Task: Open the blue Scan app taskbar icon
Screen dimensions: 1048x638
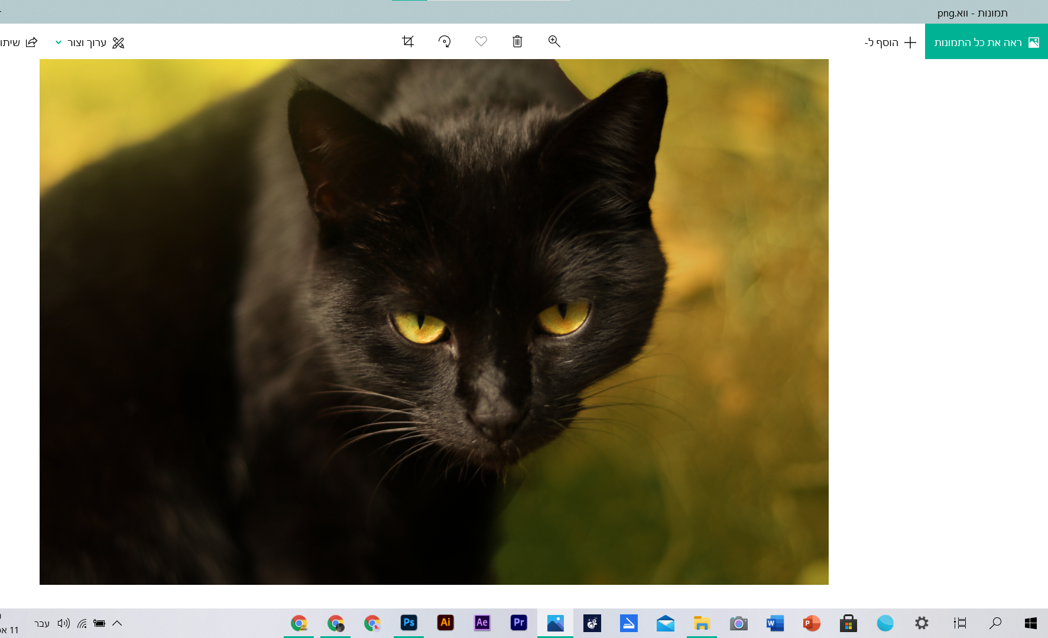Action: pyautogui.click(x=629, y=623)
